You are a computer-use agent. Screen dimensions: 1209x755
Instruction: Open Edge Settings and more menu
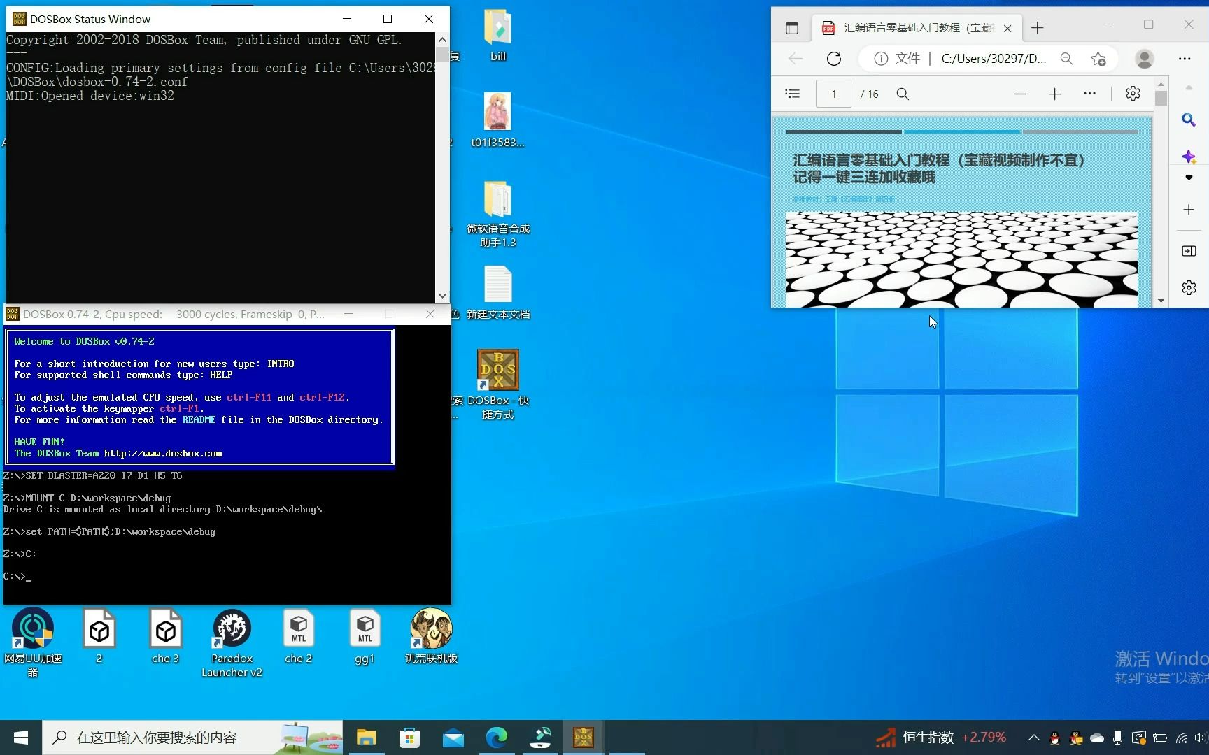click(1185, 59)
